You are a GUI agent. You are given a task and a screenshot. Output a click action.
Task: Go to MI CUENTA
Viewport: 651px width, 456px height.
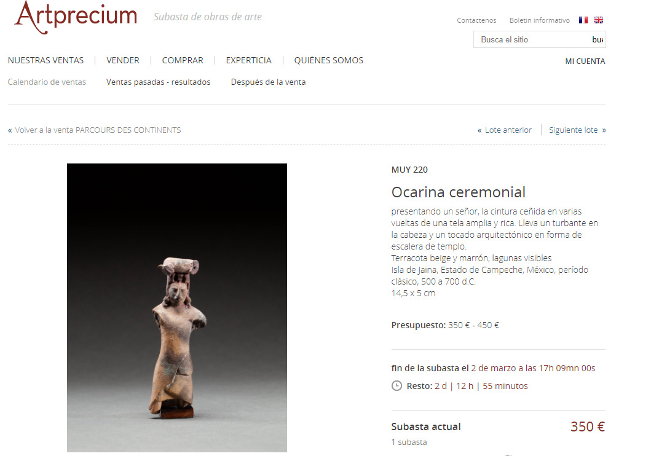tap(585, 61)
